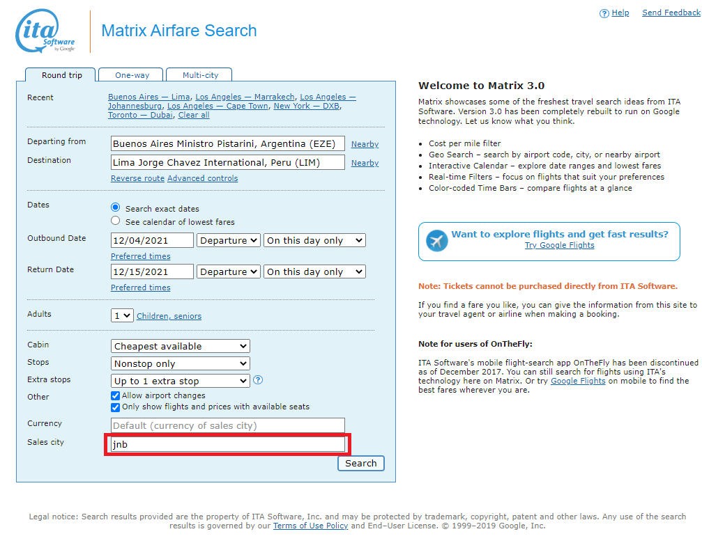
Task: Select recent search New York — DXB
Action: (x=307, y=106)
